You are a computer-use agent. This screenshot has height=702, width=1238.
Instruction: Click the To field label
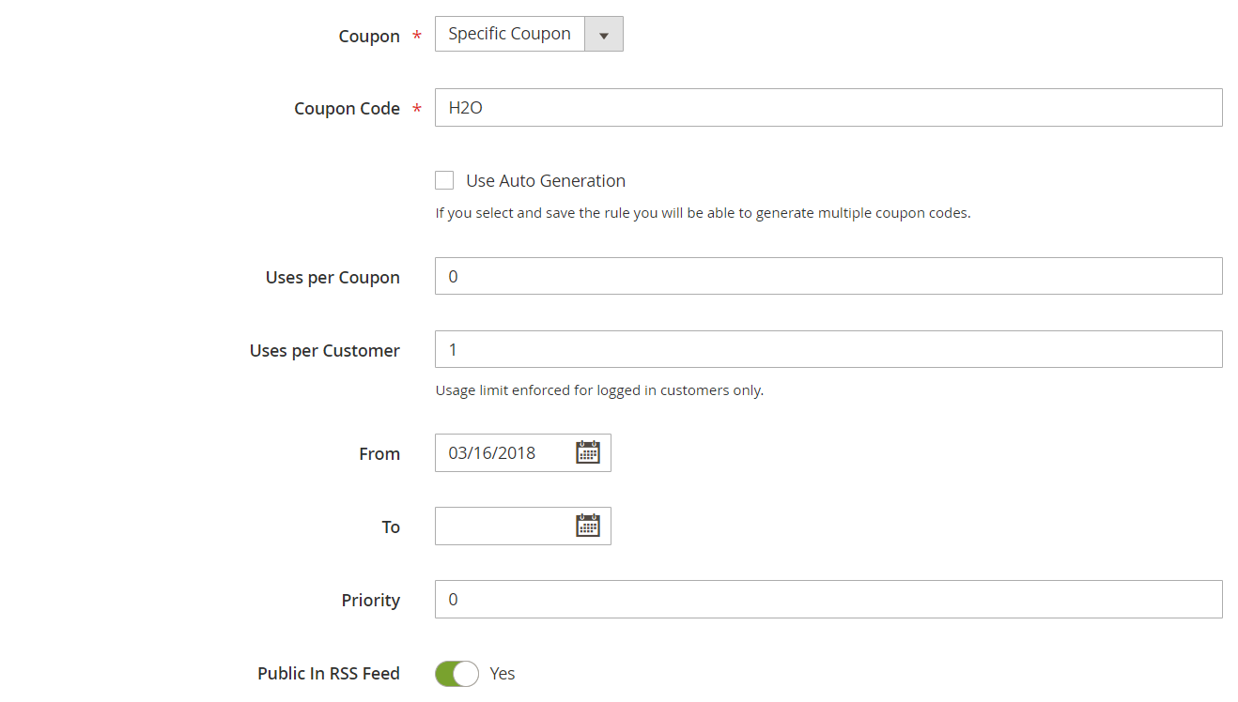(391, 527)
